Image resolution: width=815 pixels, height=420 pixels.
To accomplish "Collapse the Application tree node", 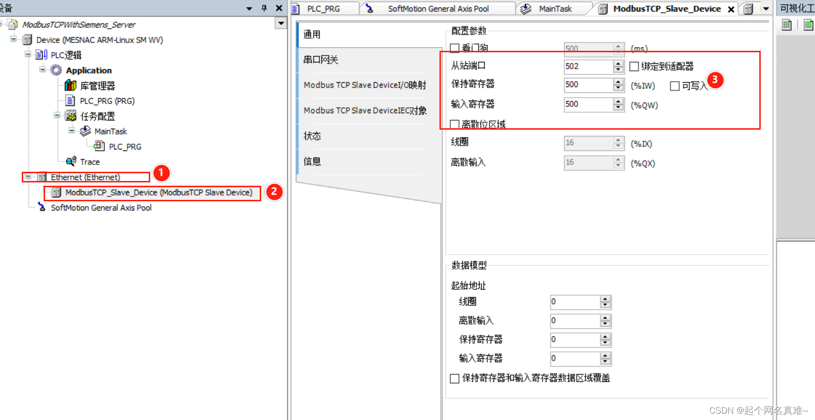I will tap(42, 70).
